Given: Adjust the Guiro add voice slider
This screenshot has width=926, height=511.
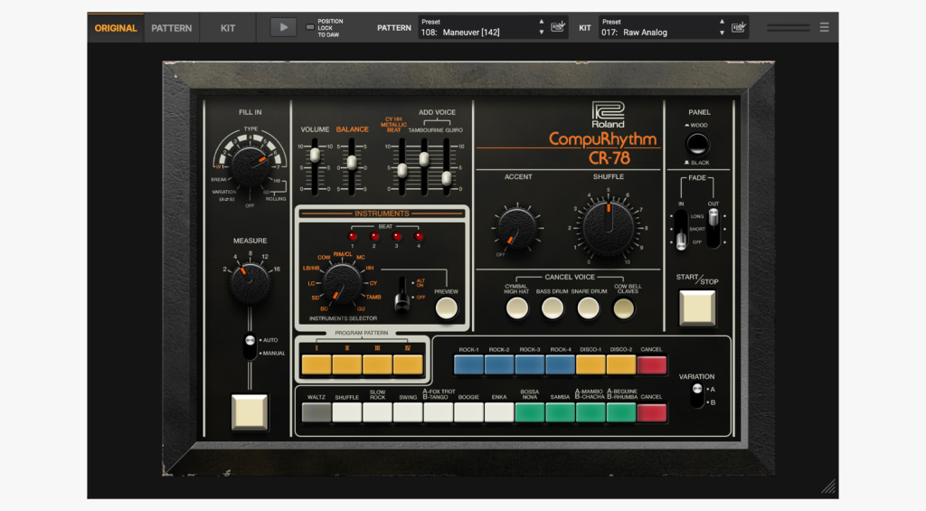Looking at the screenshot, I should point(447,177).
